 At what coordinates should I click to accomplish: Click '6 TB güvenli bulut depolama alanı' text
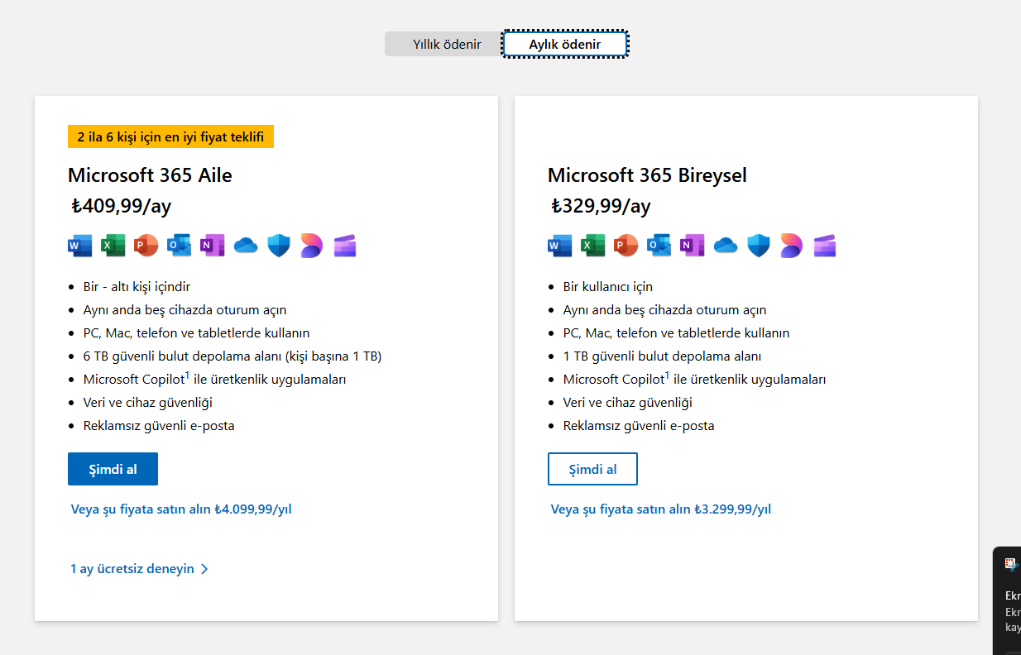[232, 356]
